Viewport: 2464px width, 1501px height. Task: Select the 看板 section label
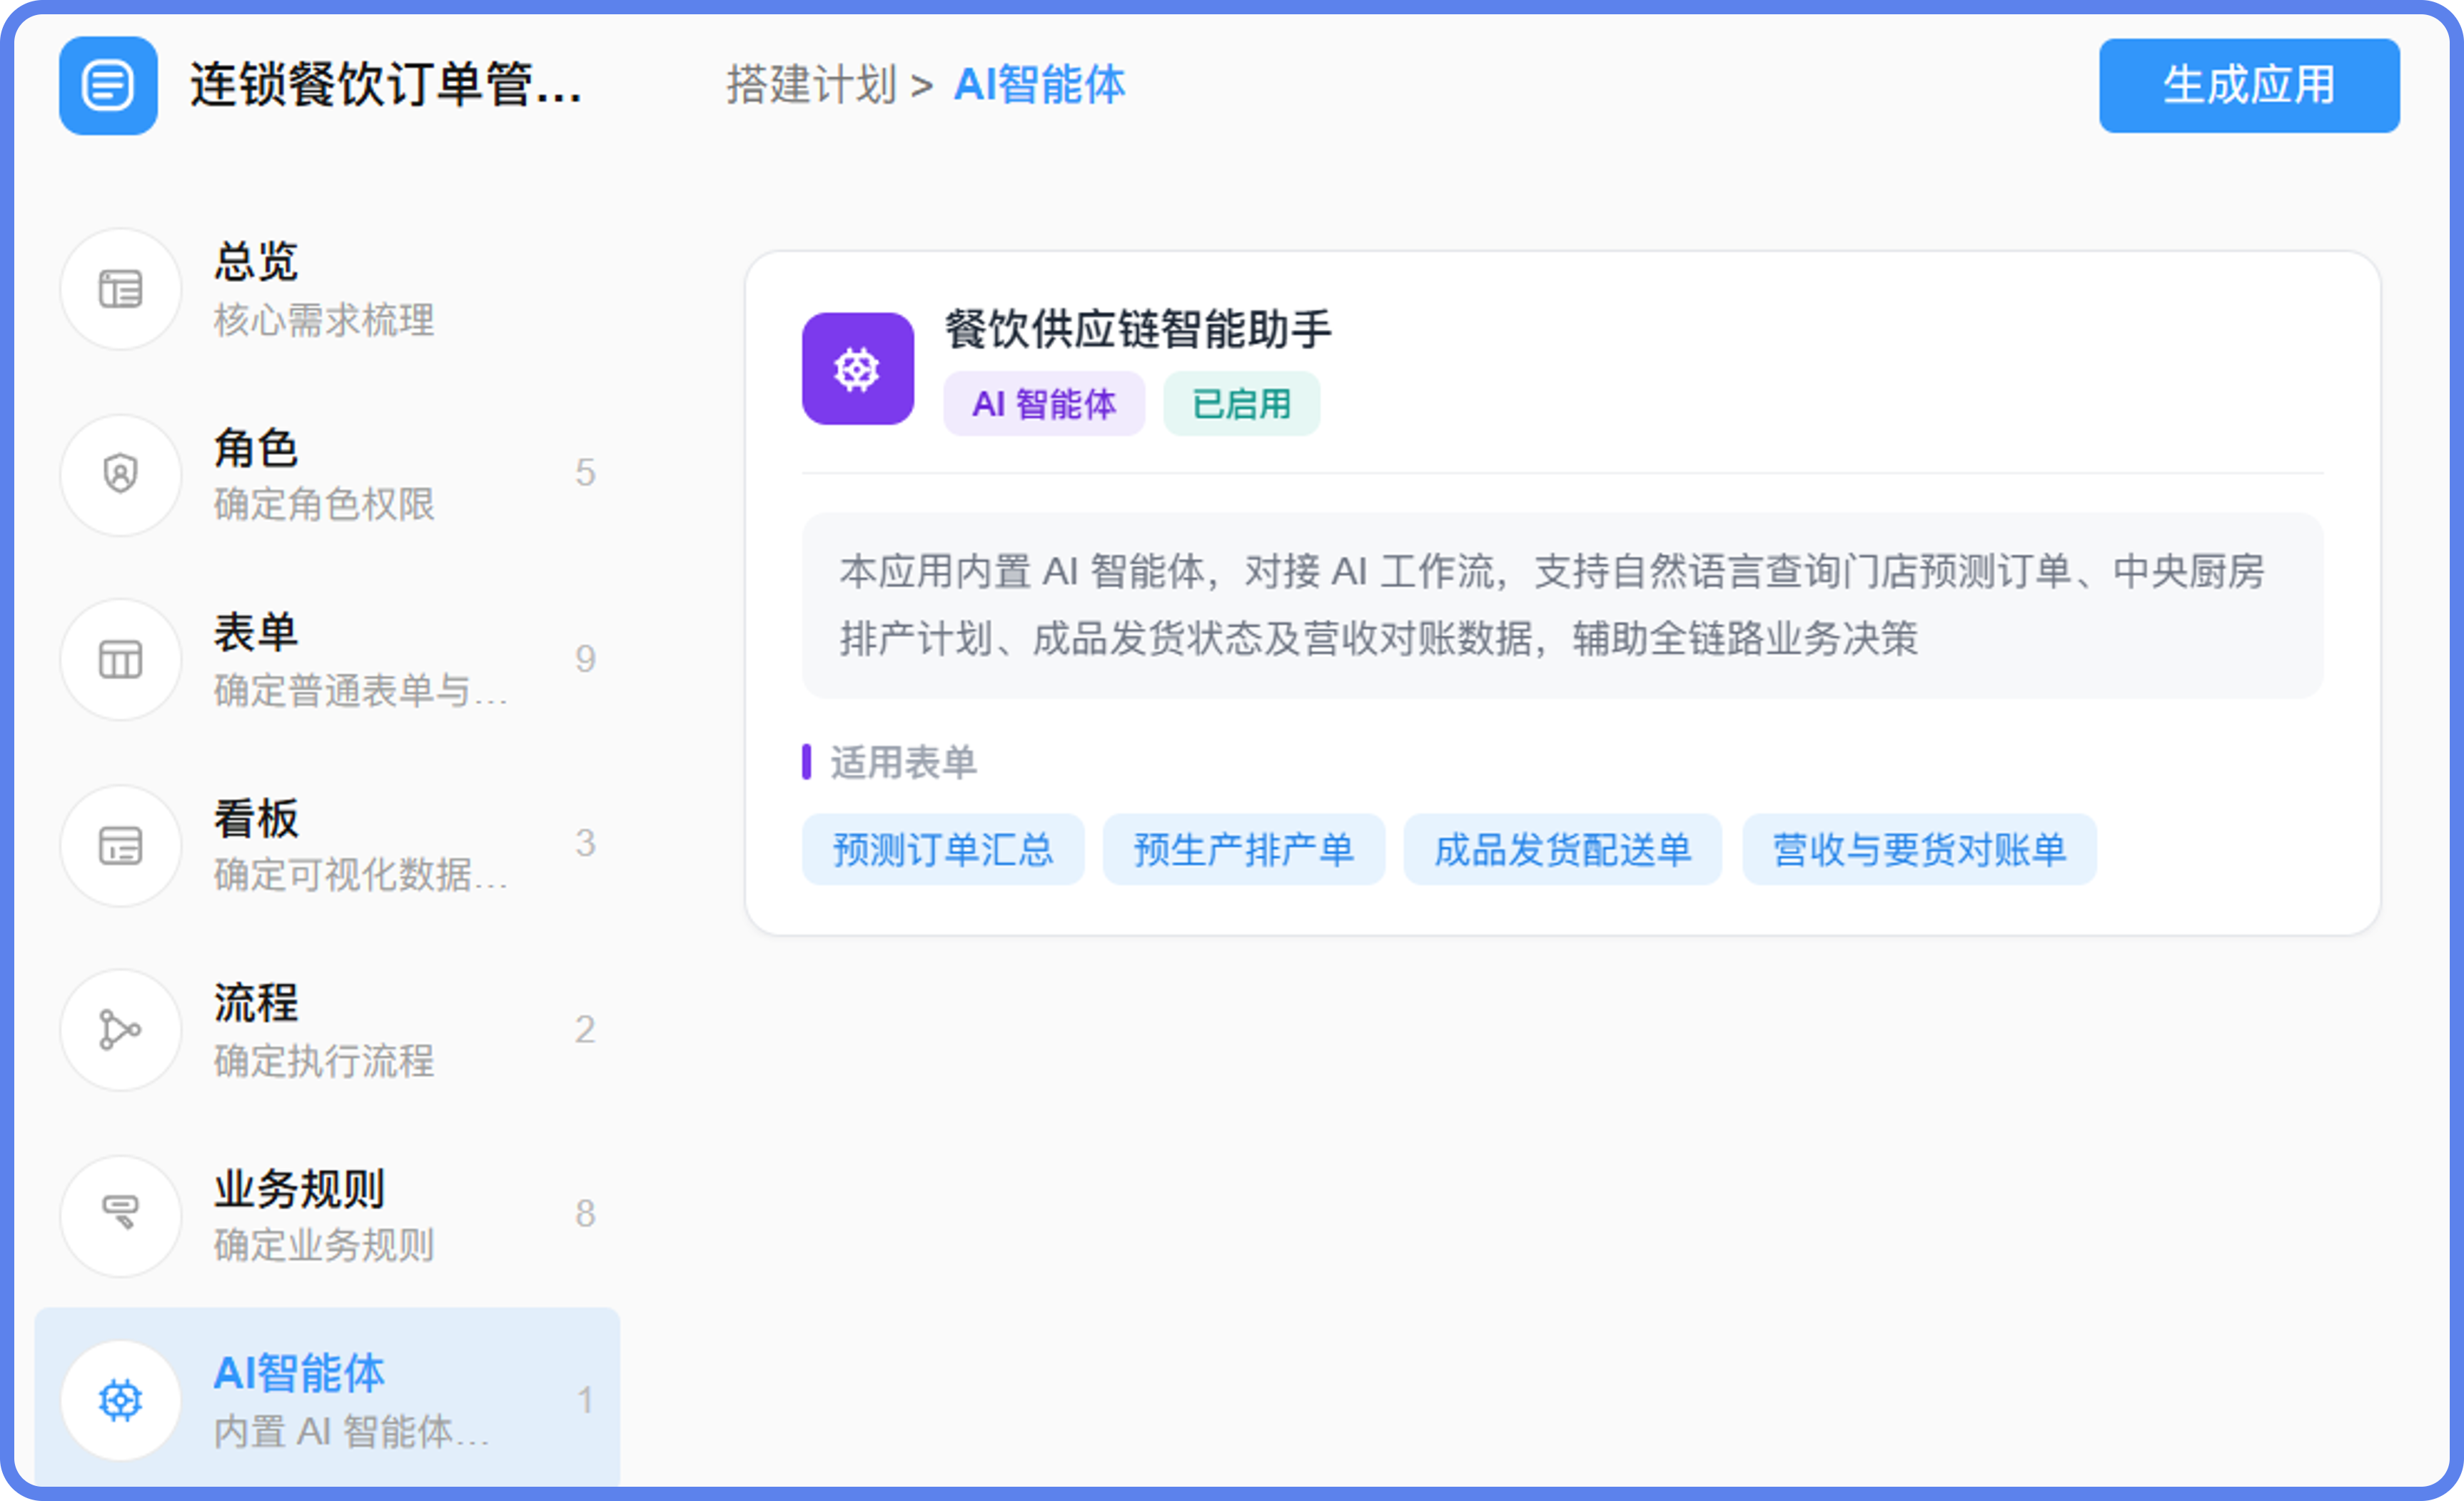point(256,818)
